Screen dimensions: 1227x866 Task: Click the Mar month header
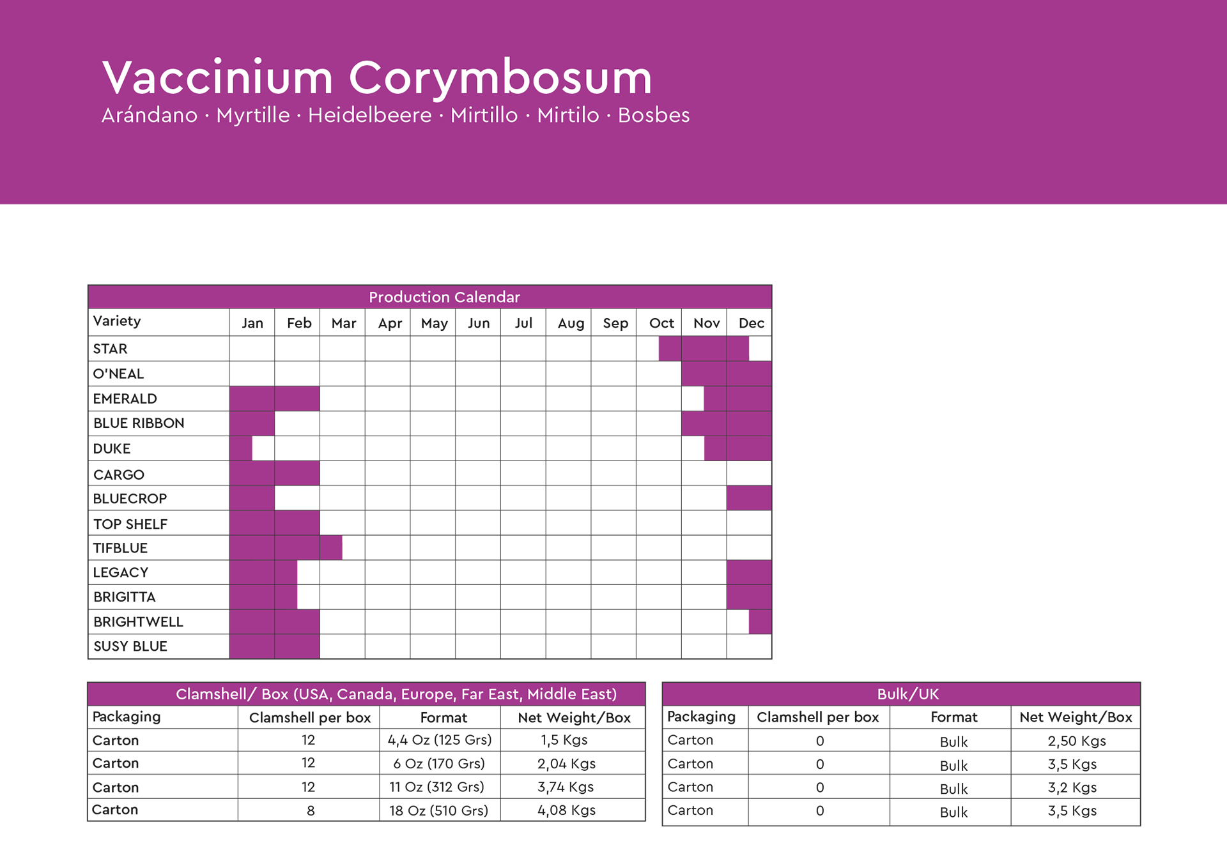pos(344,323)
